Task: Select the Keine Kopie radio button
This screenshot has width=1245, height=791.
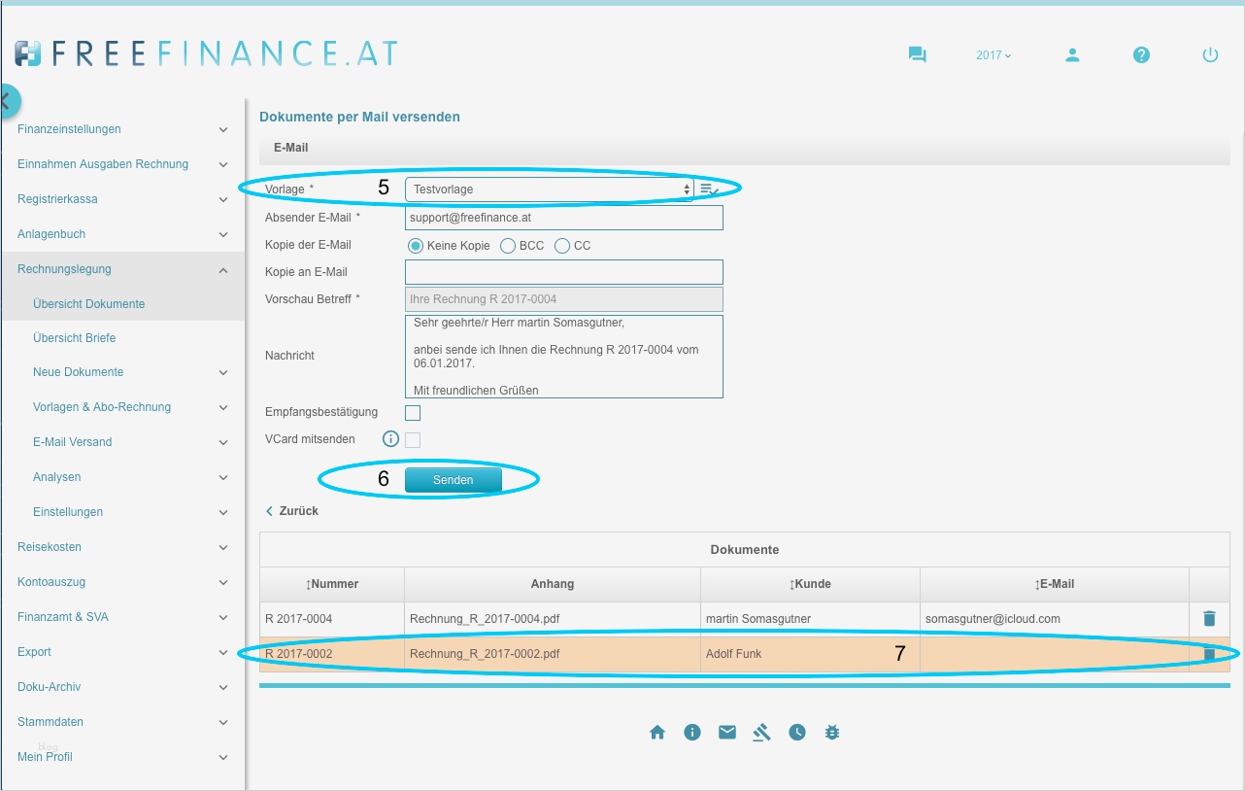Action: tap(416, 246)
